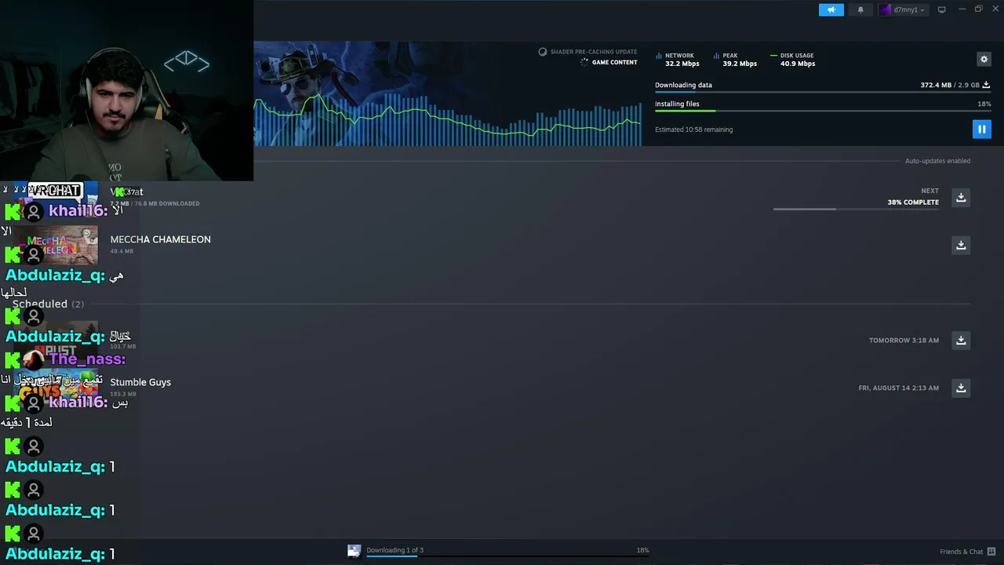The width and height of the screenshot is (1004, 565).
Task: Click the Peak 39.2 Mbps stat
Action: coord(735,60)
